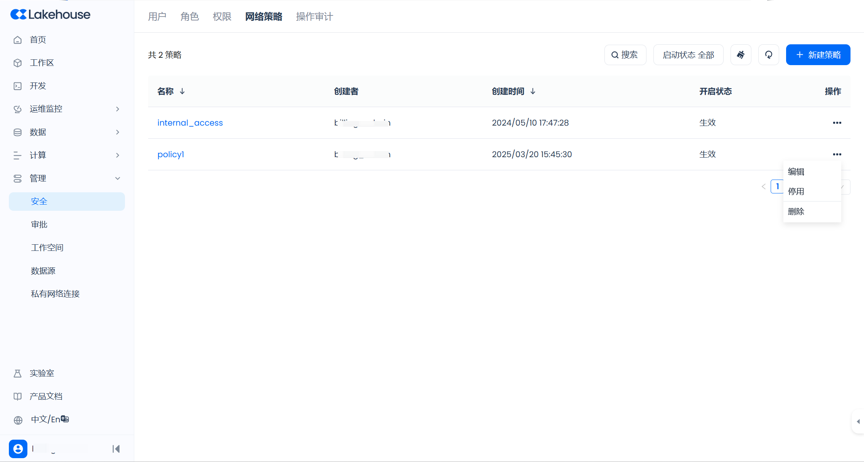This screenshot has width=864, height=462.
Task: Select 停用 in context menu
Action: point(796,192)
